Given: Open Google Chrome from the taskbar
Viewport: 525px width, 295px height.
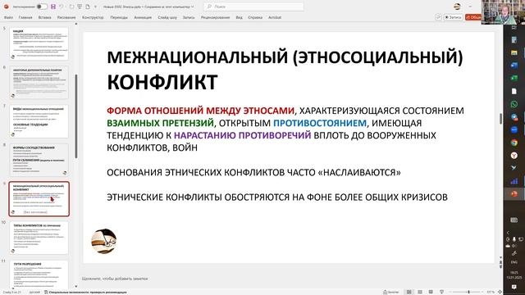Looking at the screenshot, I should click(514, 143).
